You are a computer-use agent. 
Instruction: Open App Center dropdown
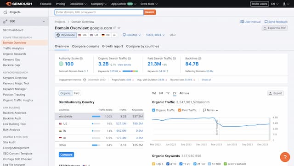[x=124, y=4]
